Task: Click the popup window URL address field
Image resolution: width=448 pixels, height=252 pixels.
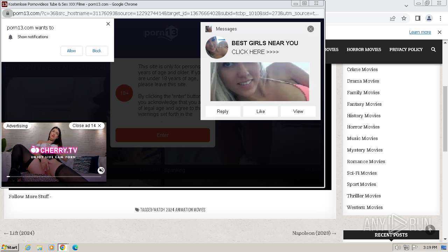Action: (166, 13)
